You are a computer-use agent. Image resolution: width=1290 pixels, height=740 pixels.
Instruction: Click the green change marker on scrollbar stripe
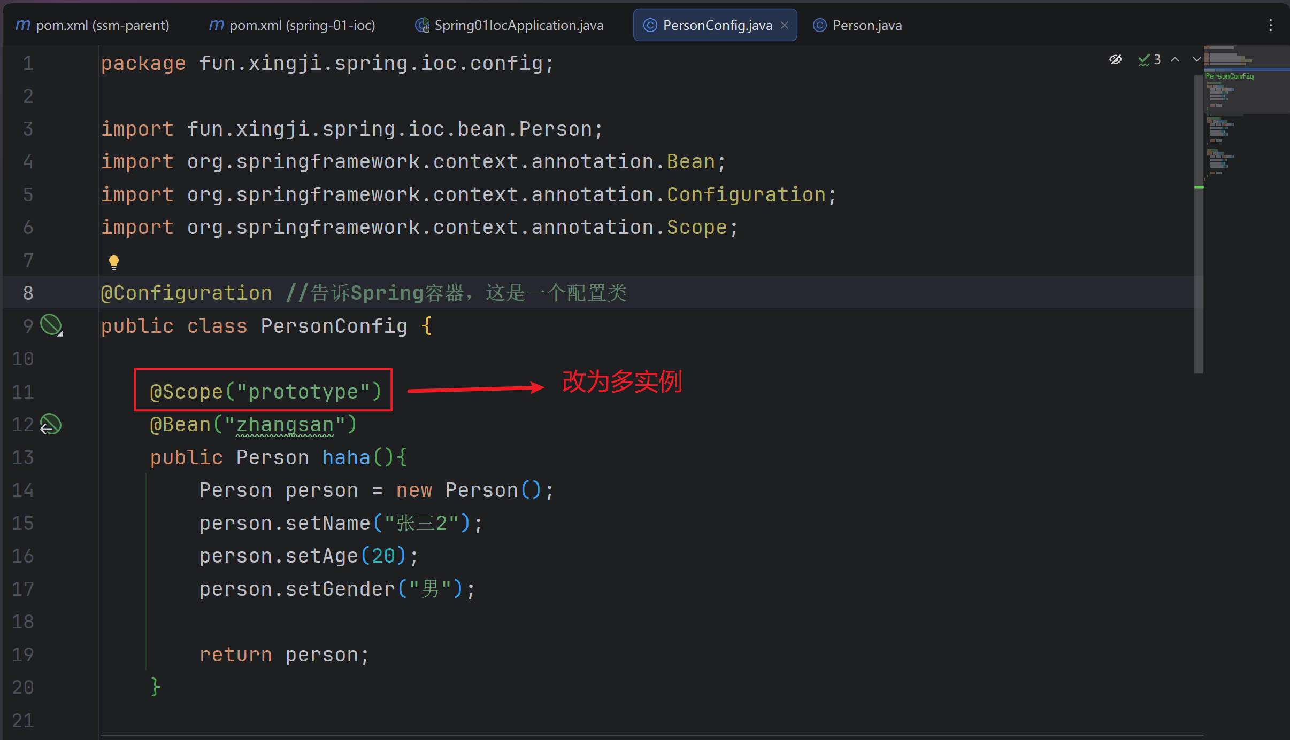[1199, 187]
